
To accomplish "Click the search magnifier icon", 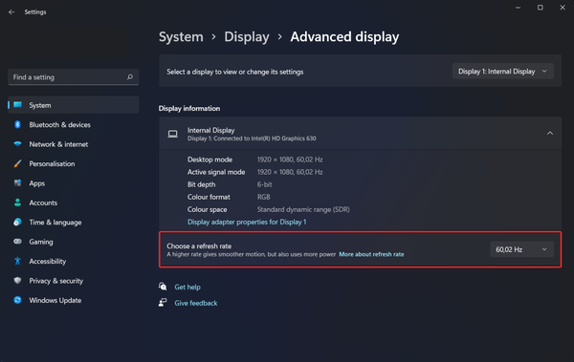I will [130, 76].
